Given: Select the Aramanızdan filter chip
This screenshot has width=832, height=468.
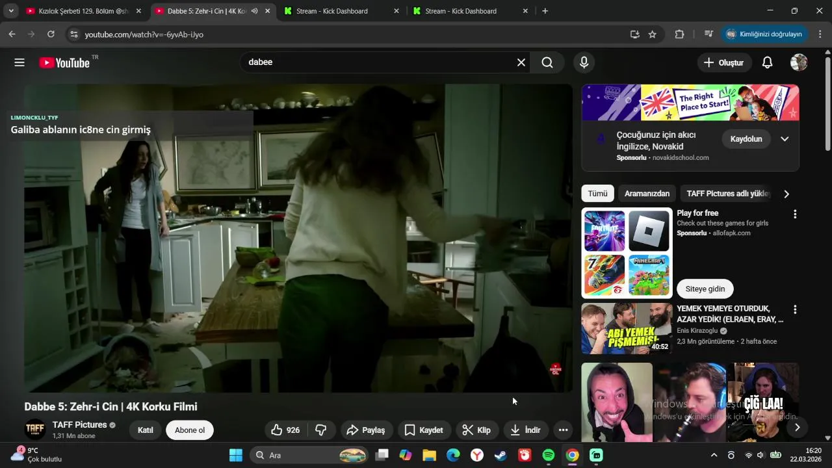Looking at the screenshot, I should coord(647,194).
